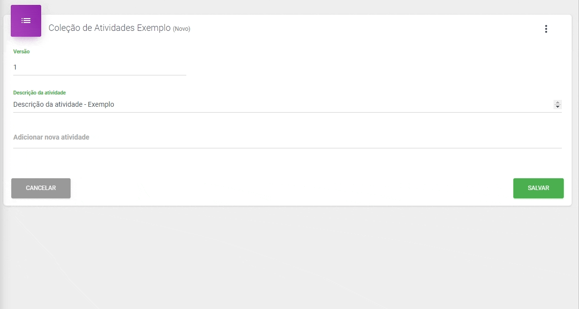This screenshot has width=579, height=309.
Task: Click the purple list icon tile
Action: click(26, 21)
